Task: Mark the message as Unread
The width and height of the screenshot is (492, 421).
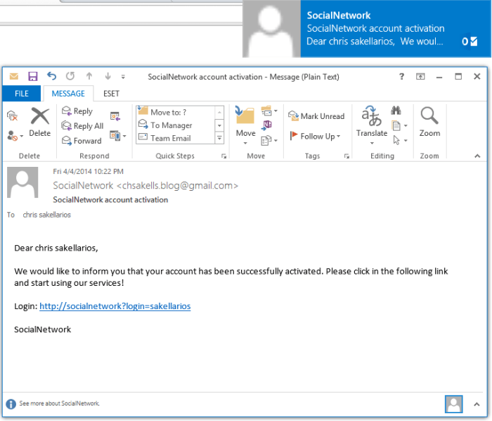Action: [x=316, y=116]
